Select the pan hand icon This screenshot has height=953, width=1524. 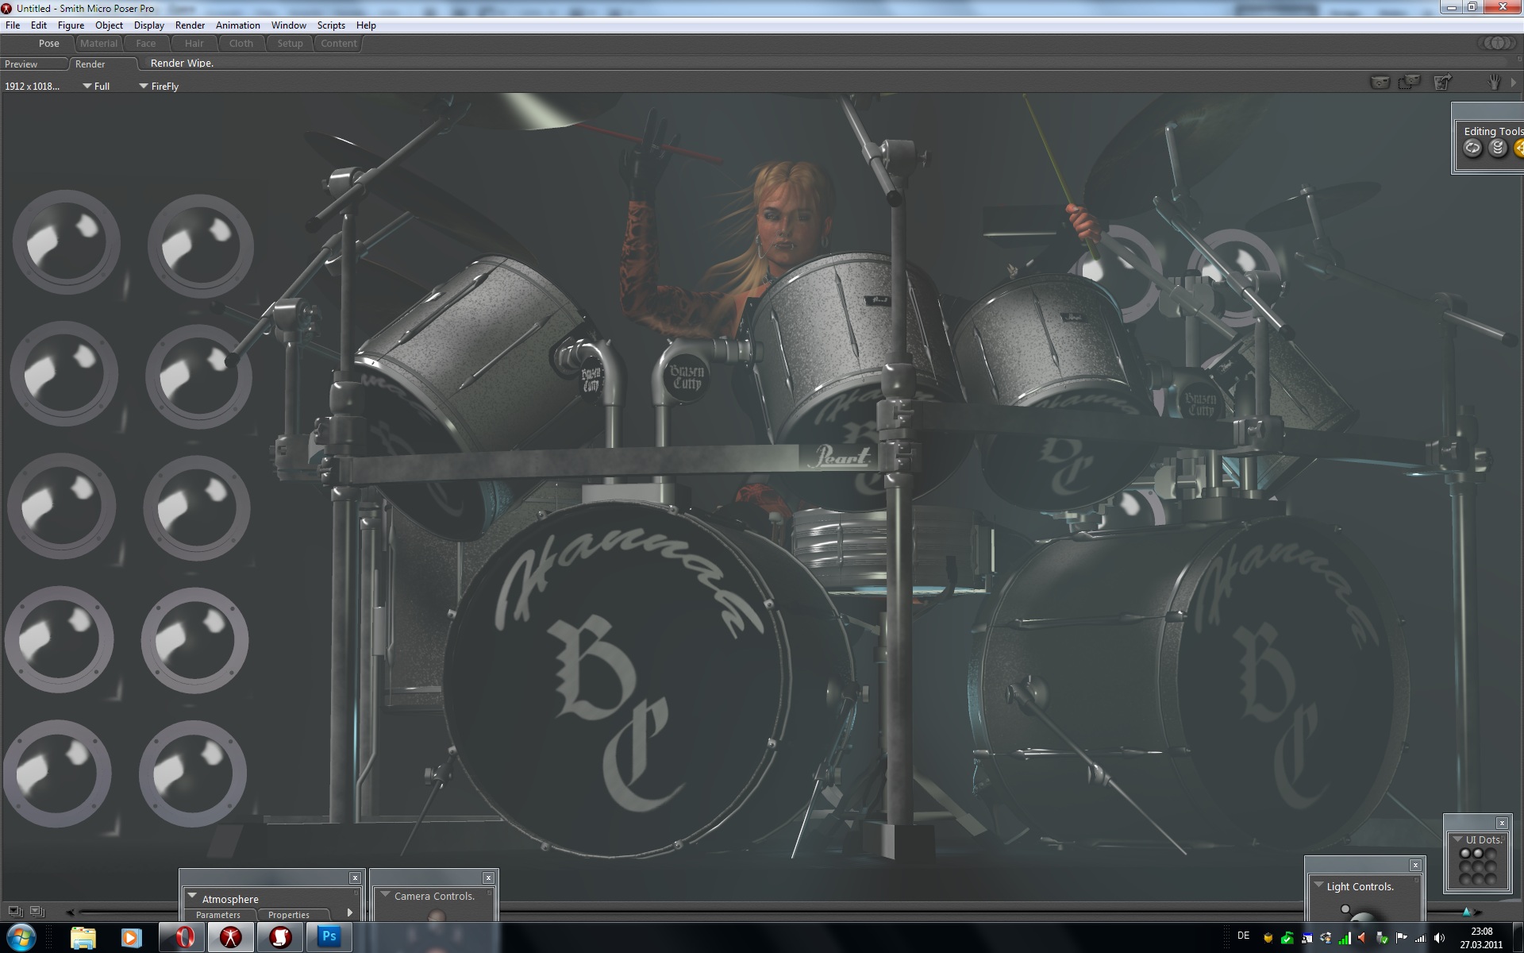point(1495,82)
